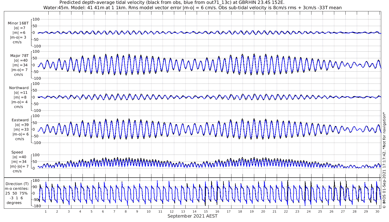Click '|m| =33' under Eastward
The height and width of the screenshot is (222, 389).
(x=21, y=130)
